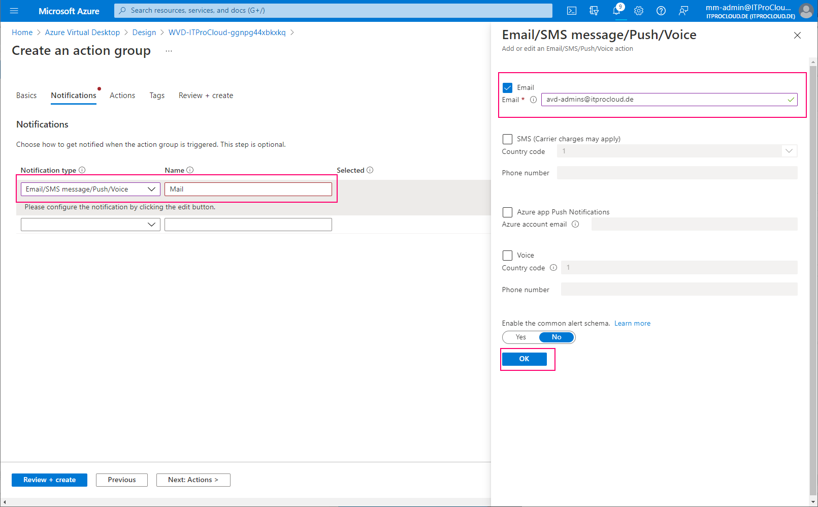Open the Azure portal hamburger menu
Screen dimensions: 818x507
point(14,11)
